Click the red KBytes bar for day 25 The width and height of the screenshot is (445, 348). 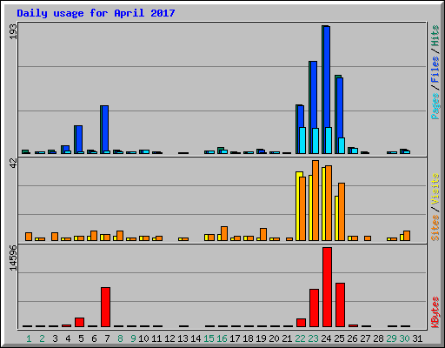[340, 304]
